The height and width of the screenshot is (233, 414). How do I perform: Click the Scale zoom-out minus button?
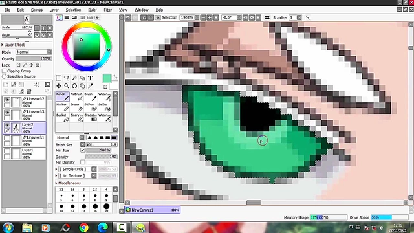(38, 28)
